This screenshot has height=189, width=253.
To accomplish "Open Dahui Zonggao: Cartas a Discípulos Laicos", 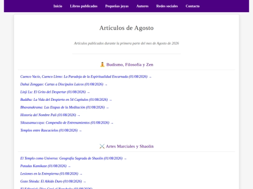I will (64, 84).
